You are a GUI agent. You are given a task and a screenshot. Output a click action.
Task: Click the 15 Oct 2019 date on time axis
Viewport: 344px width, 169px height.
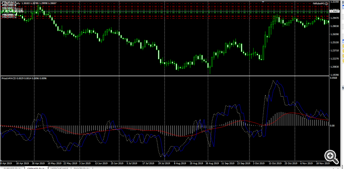[x=275, y=164]
